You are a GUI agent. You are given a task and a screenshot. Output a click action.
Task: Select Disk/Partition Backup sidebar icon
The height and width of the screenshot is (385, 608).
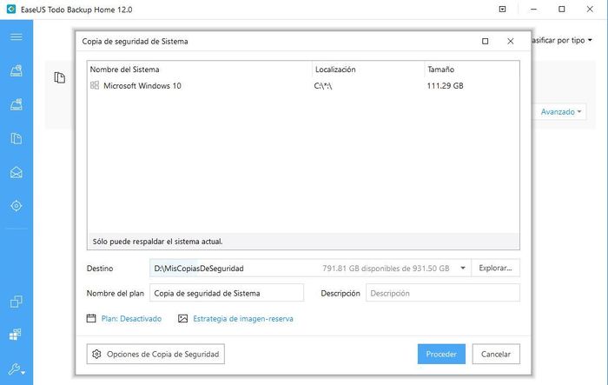(17, 70)
